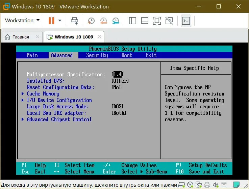Open the Security BIOS menu
Image resolution: width=249 pixels, height=189 pixels.
(x=97, y=55)
